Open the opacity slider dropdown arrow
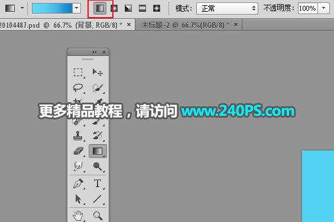334x222 pixels. (324, 8)
